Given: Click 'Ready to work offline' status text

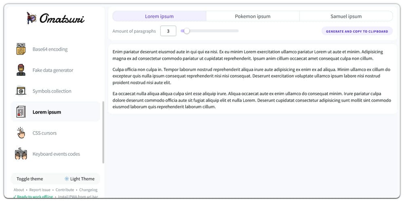Looking at the screenshot, I should 33,197.
